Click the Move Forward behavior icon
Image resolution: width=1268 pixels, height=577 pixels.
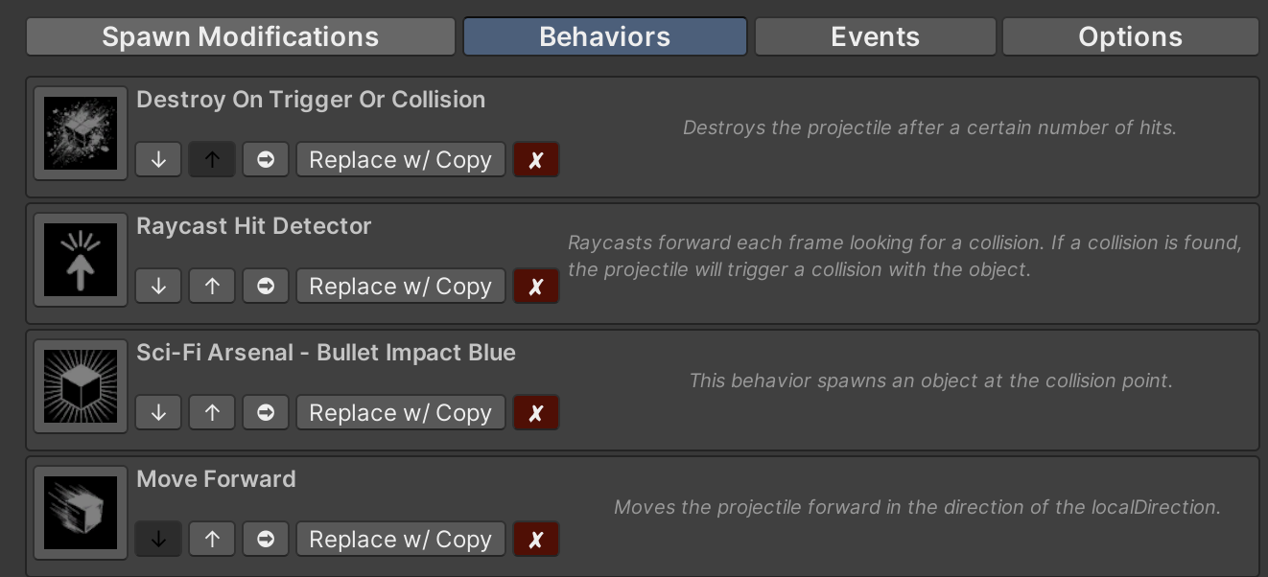(x=81, y=513)
